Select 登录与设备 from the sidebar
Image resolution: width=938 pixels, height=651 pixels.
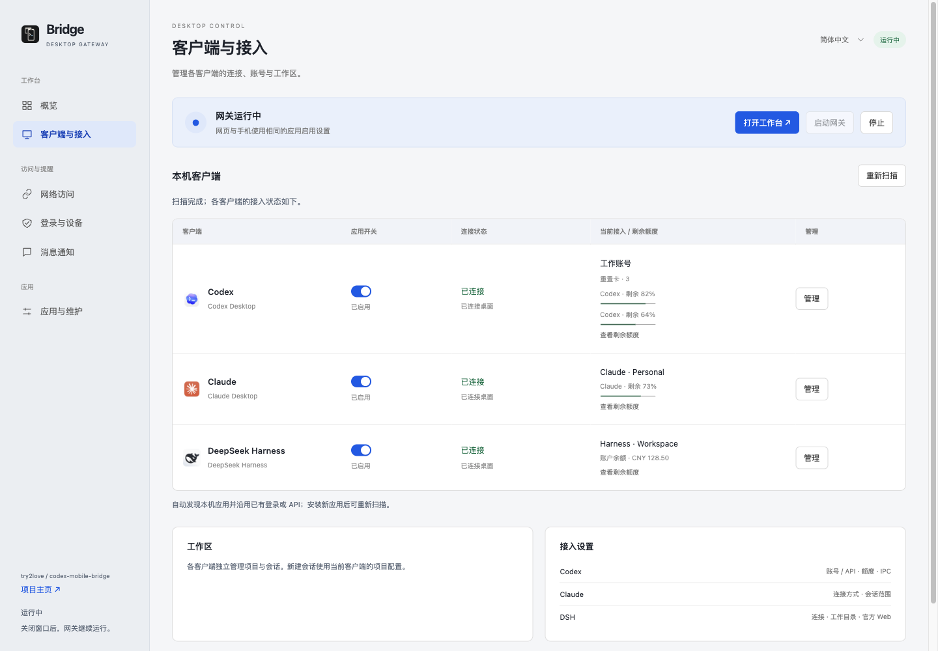coord(74,223)
